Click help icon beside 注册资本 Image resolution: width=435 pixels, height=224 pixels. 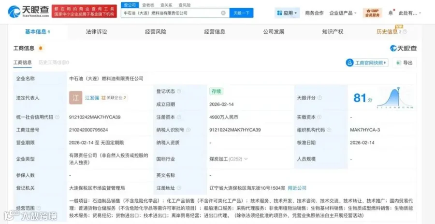179,117
